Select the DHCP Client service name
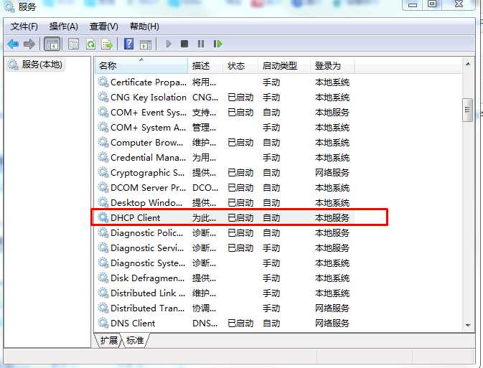The height and width of the screenshot is (368, 483). point(135,218)
